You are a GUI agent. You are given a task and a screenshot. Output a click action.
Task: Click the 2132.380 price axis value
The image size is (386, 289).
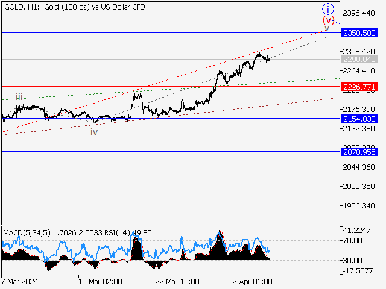click(x=359, y=128)
